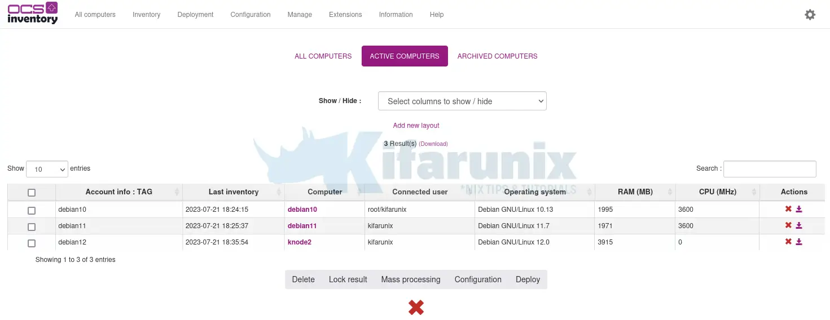This screenshot has width=830, height=320.
Task: Open the Select columns to show / hide dropdown
Action: point(462,101)
